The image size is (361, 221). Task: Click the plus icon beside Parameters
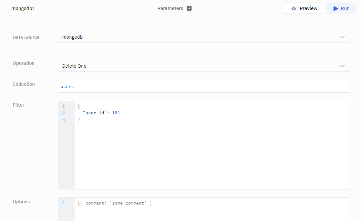point(189,8)
